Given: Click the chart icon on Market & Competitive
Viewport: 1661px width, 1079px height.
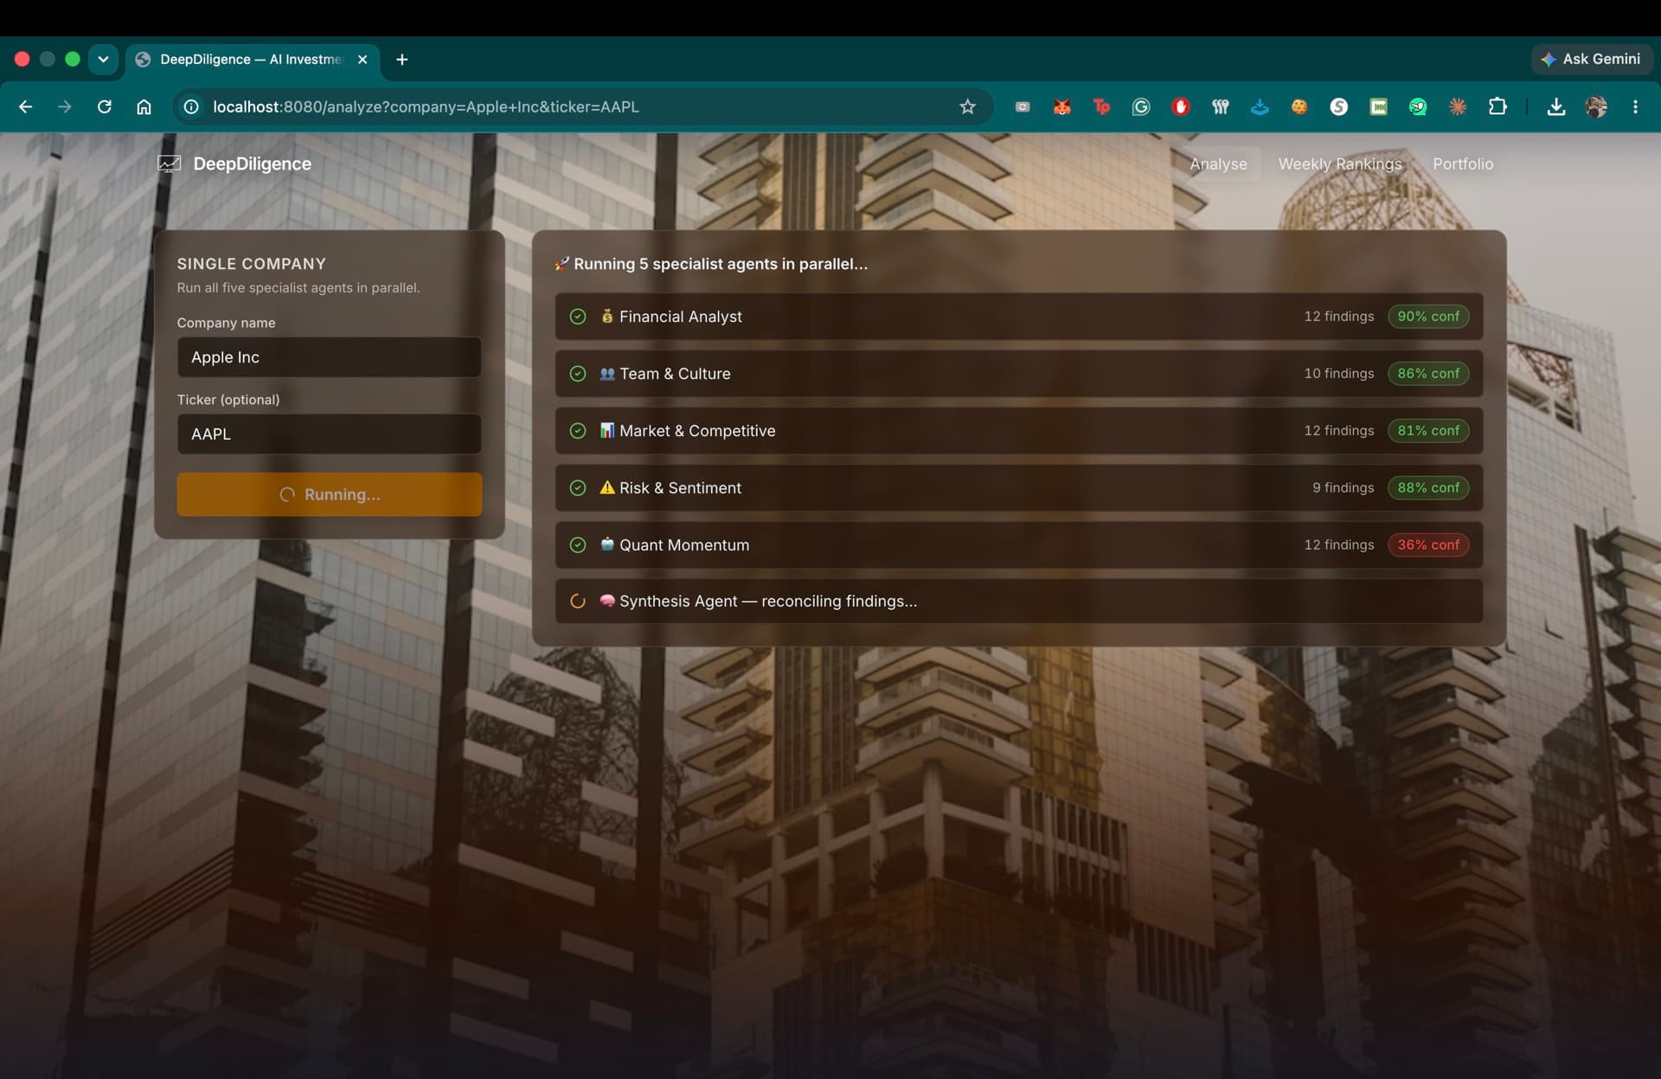Looking at the screenshot, I should [607, 430].
